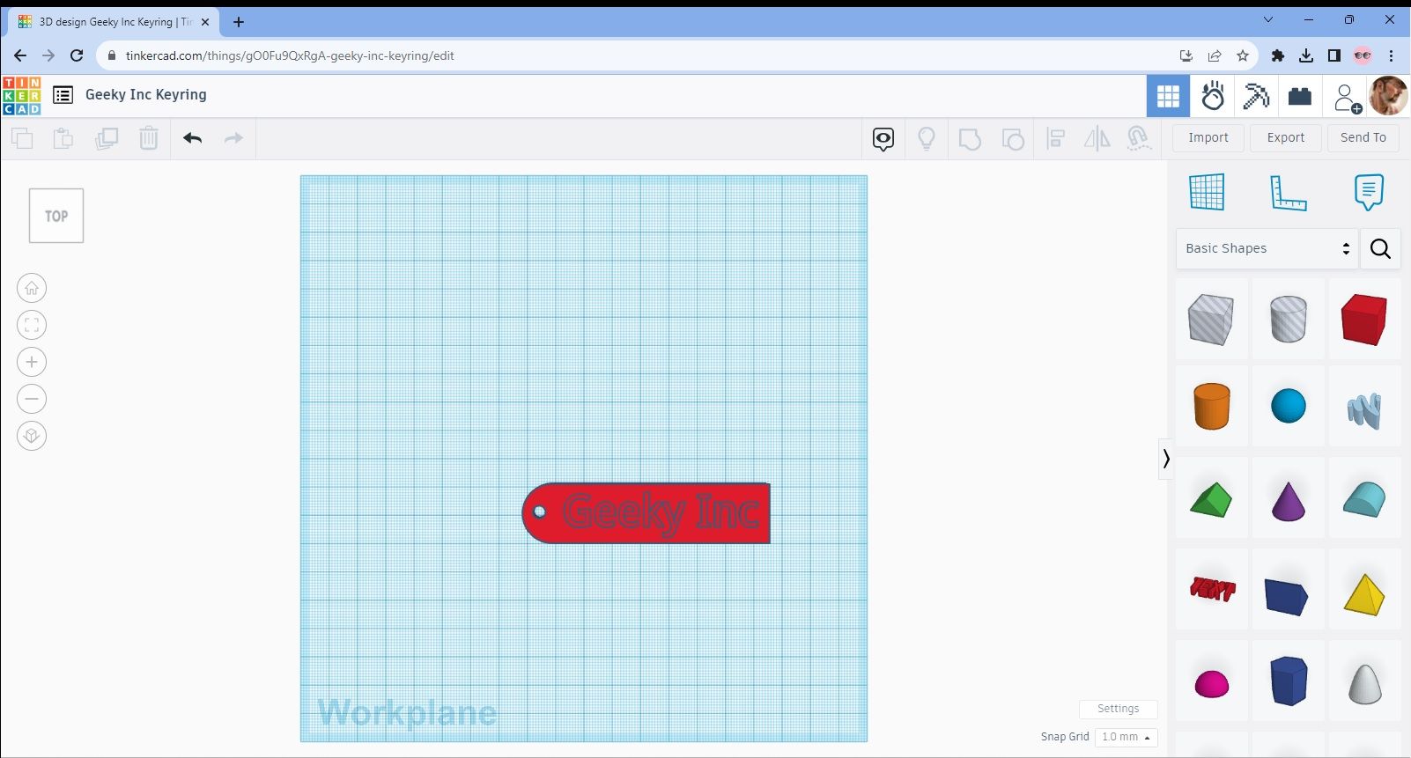Open Bricks mode icon

pos(1300,96)
